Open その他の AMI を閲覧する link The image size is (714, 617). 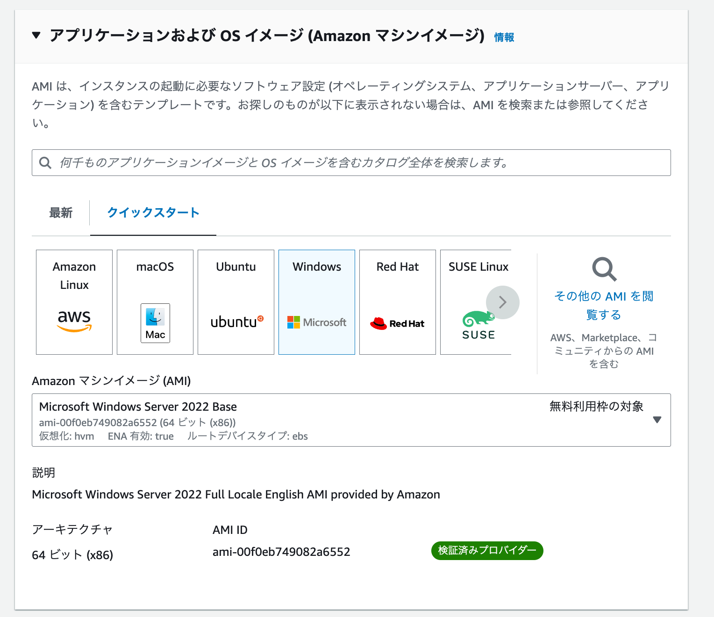tap(604, 305)
